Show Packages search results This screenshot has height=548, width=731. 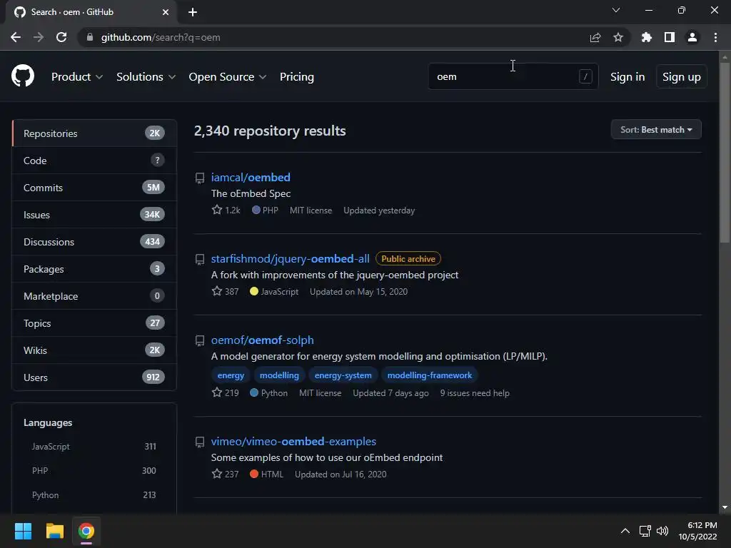94,269
